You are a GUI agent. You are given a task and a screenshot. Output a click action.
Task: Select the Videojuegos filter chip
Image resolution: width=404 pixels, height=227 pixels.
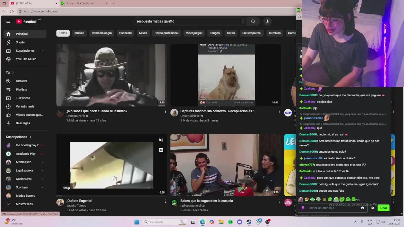(x=194, y=33)
